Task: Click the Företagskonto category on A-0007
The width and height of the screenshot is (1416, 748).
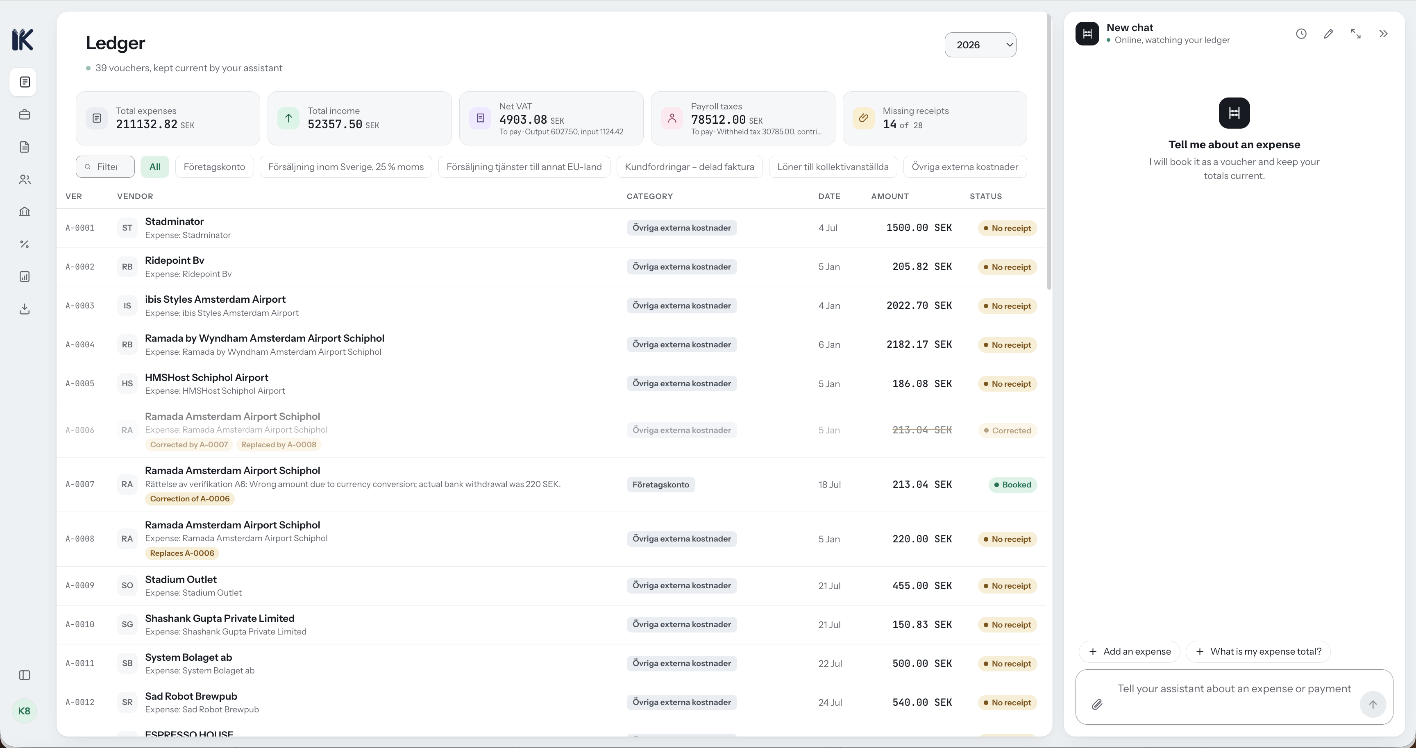Action: tap(661, 484)
